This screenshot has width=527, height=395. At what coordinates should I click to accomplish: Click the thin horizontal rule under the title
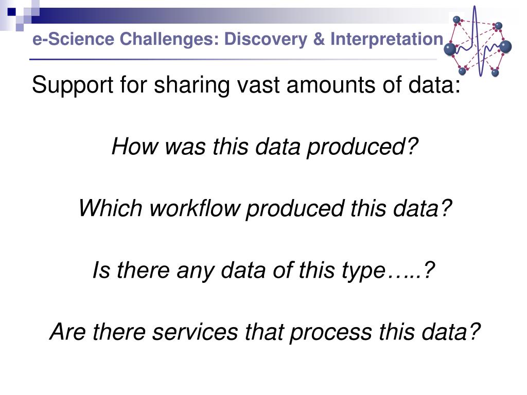point(233,60)
